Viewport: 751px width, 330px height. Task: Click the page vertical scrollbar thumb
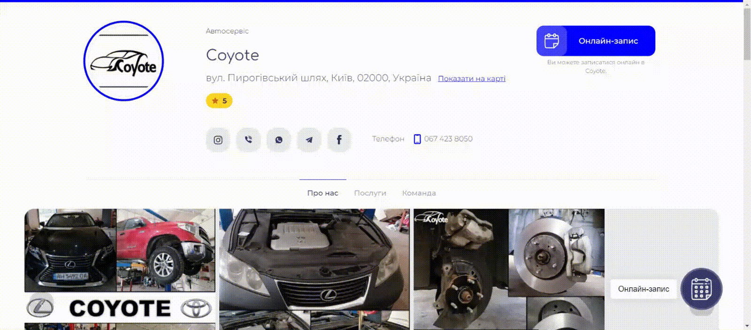[747, 34]
